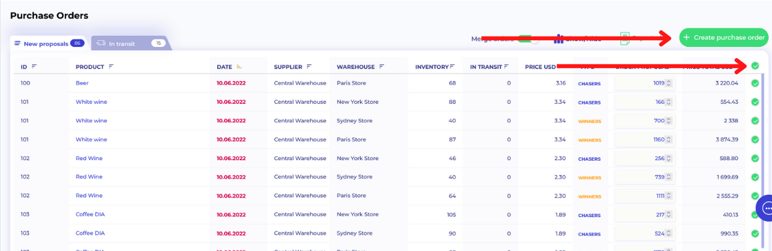
Task: Switch to the In transit tab
Action: coord(130,43)
